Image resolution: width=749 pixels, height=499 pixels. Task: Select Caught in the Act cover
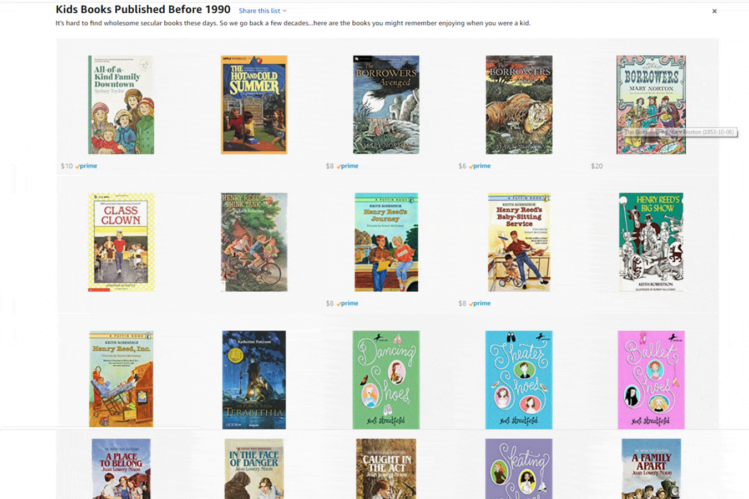tap(386, 469)
